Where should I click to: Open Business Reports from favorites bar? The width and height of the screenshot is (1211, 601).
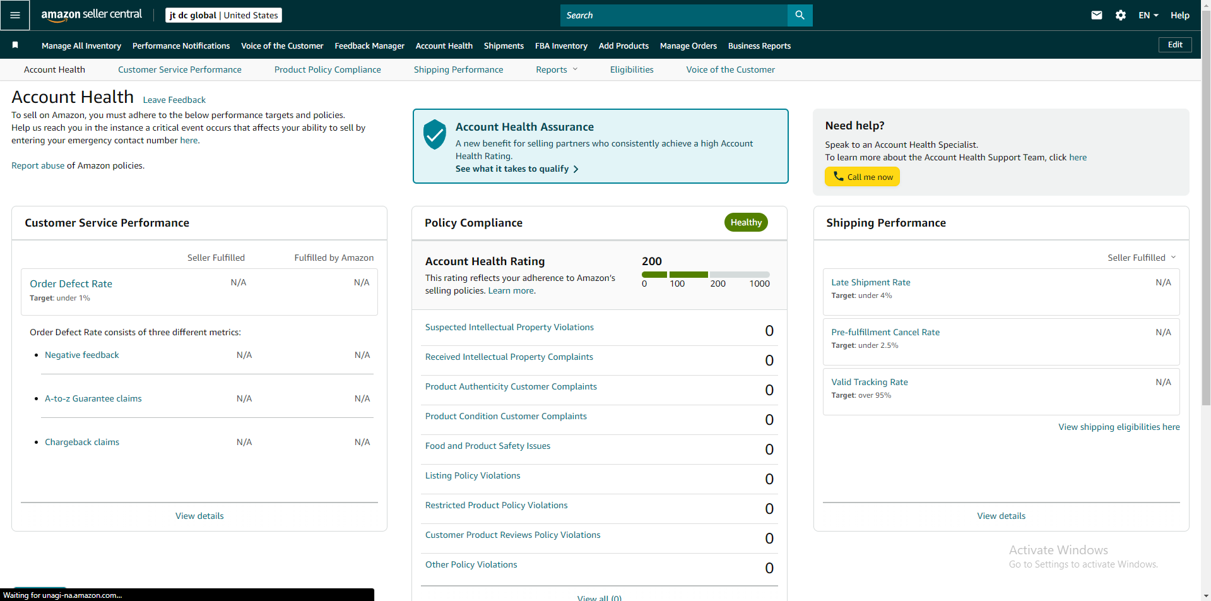759,45
